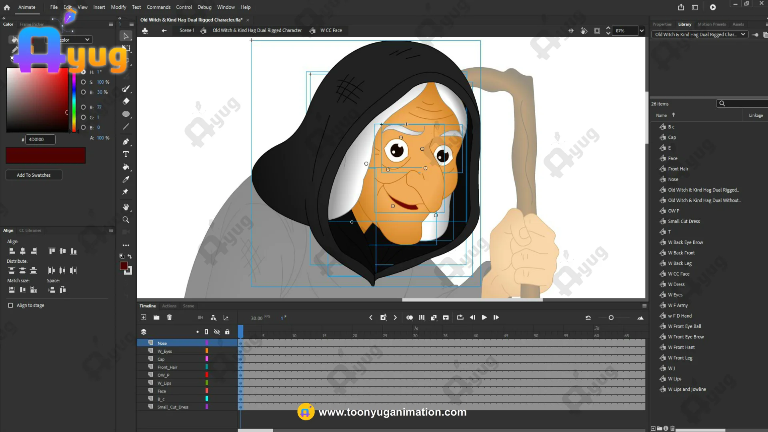The height and width of the screenshot is (432, 768).
Task: Select the Paint Bucket tool
Action: (126, 167)
